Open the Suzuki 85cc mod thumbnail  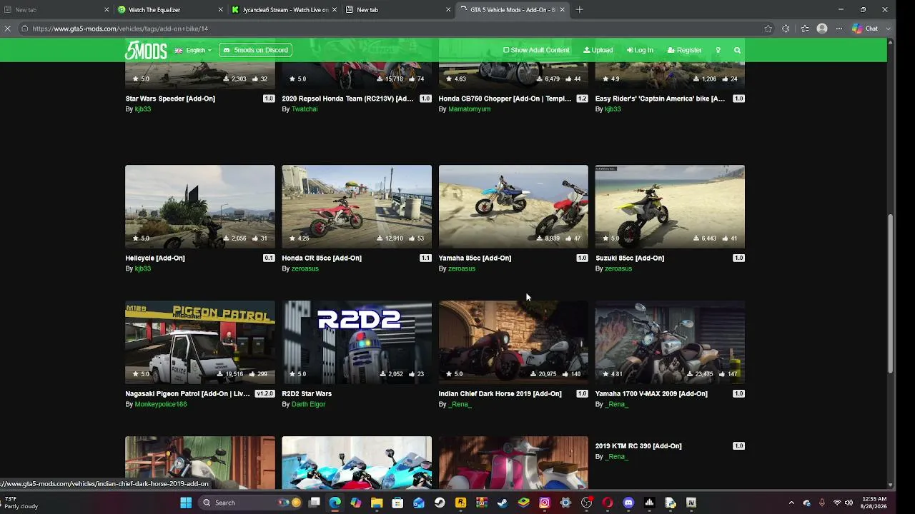[670, 206]
